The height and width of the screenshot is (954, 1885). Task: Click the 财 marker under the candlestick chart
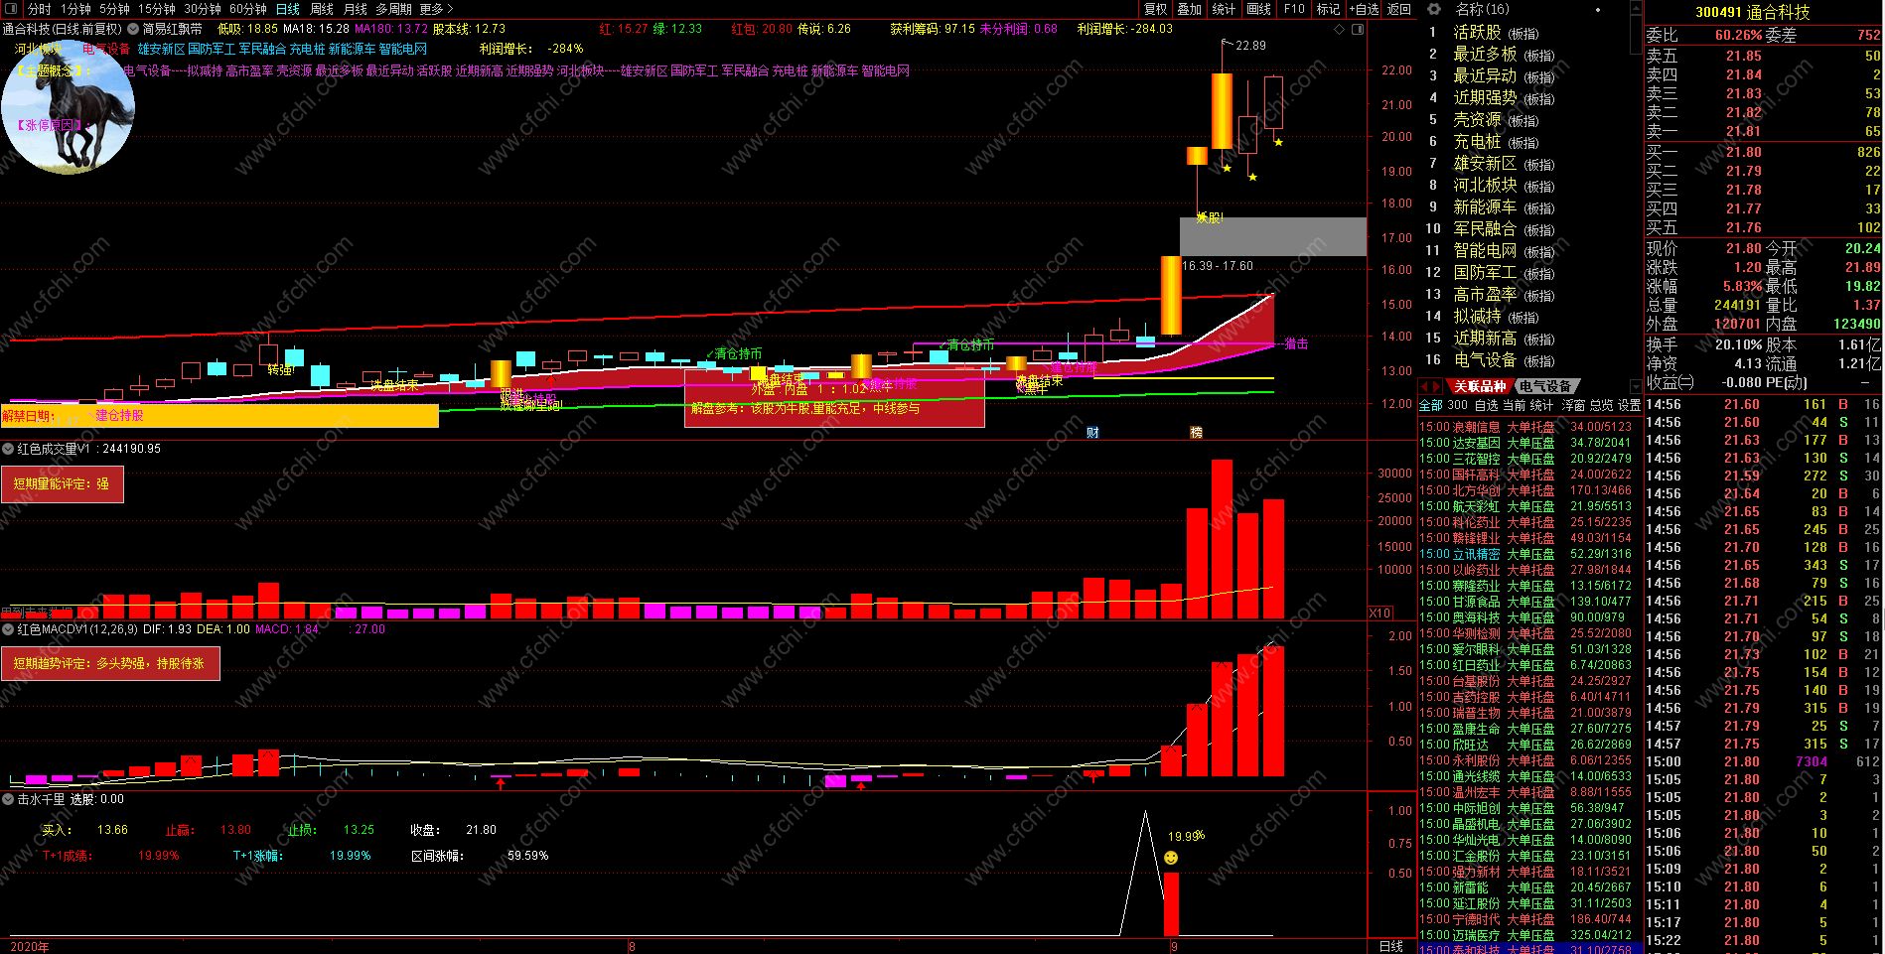(x=1092, y=433)
